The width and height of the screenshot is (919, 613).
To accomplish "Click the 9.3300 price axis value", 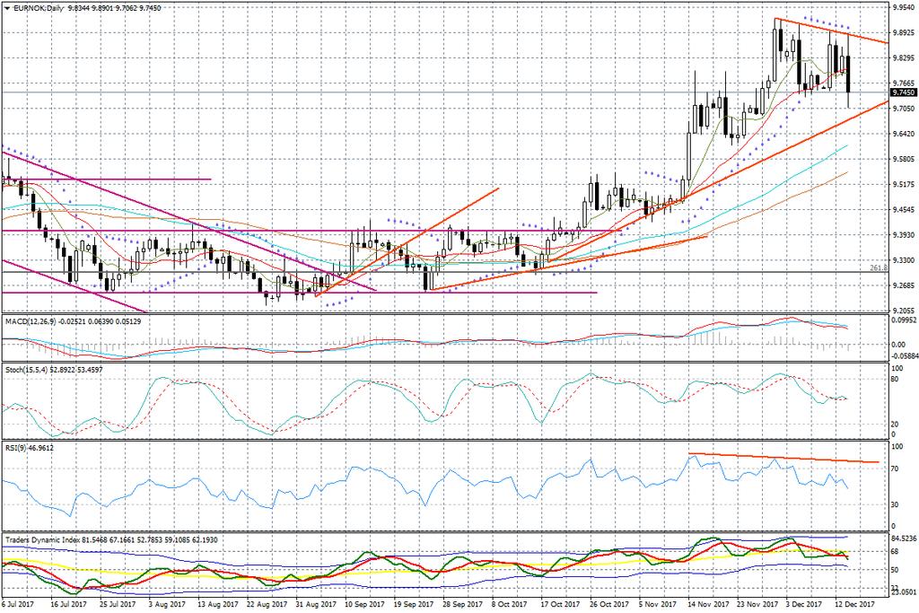I will (x=903, y=260).
